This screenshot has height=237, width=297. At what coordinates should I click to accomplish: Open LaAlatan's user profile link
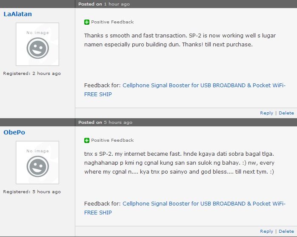click(x=17, y=14)
